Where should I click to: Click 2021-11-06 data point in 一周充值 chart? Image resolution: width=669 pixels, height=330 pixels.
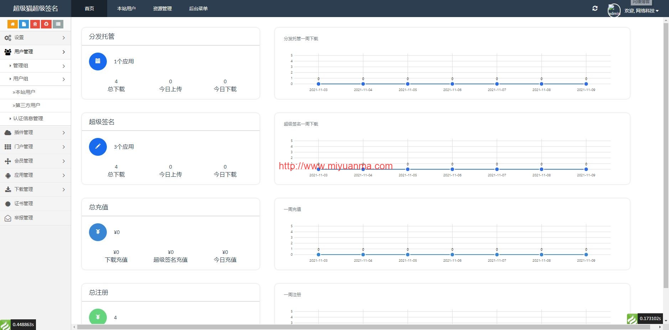tap(452, 255)
